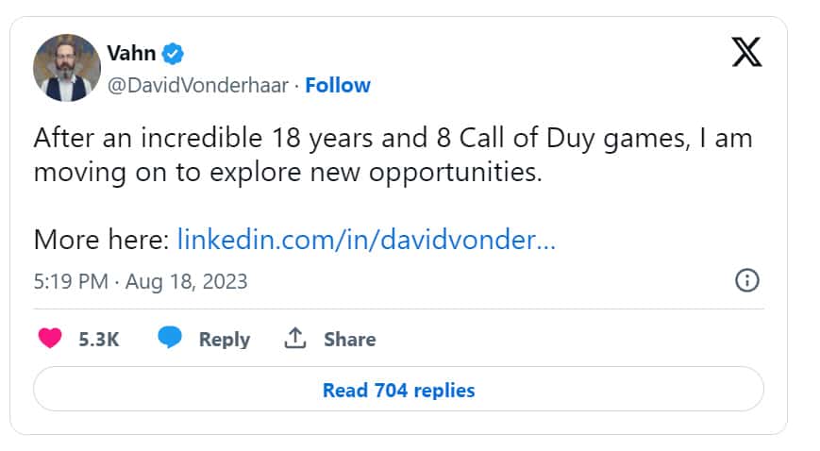Screen dimensions: 820x451
Task: Click the blue reply speech bubble icon
Action: [x=170, y=338]
